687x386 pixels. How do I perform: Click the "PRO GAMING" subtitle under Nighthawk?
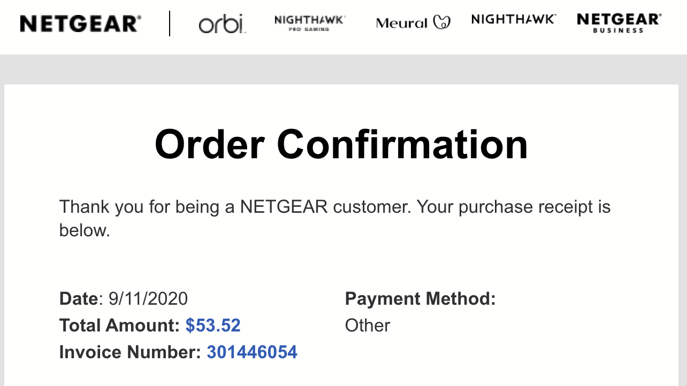[309, 29]
